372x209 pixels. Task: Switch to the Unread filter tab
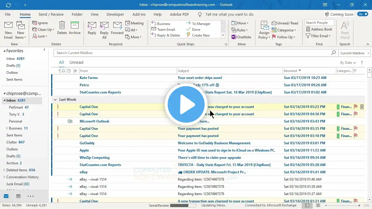(76, 62)
